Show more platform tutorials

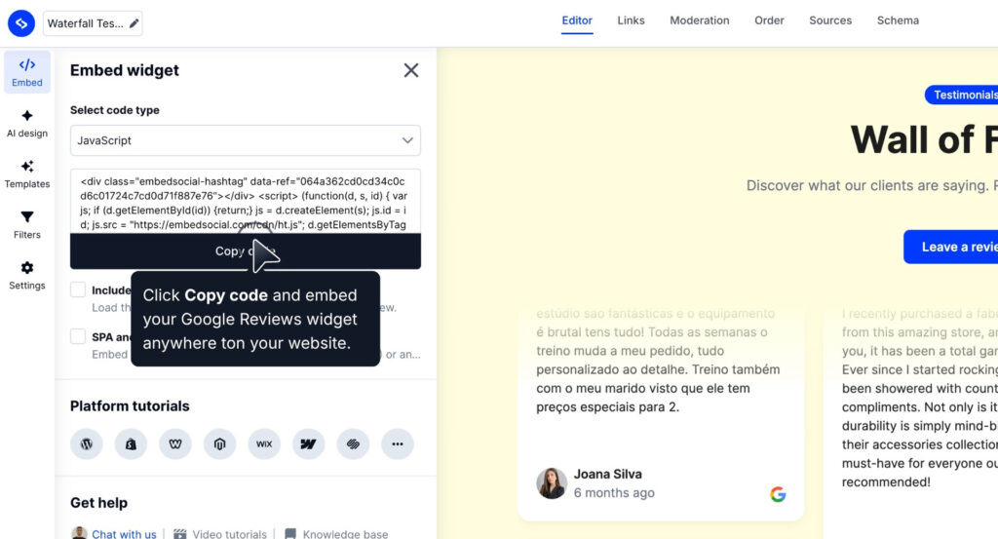[x=398, y=444]
